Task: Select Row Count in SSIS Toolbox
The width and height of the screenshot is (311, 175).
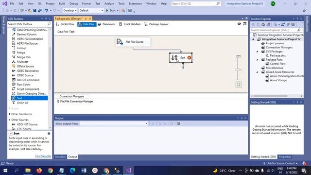Action: [23, 85]
